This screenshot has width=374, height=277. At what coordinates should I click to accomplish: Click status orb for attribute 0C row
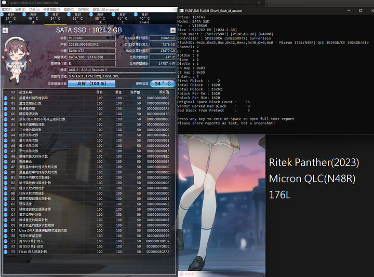pyautogui.click(x=6, y=114)
